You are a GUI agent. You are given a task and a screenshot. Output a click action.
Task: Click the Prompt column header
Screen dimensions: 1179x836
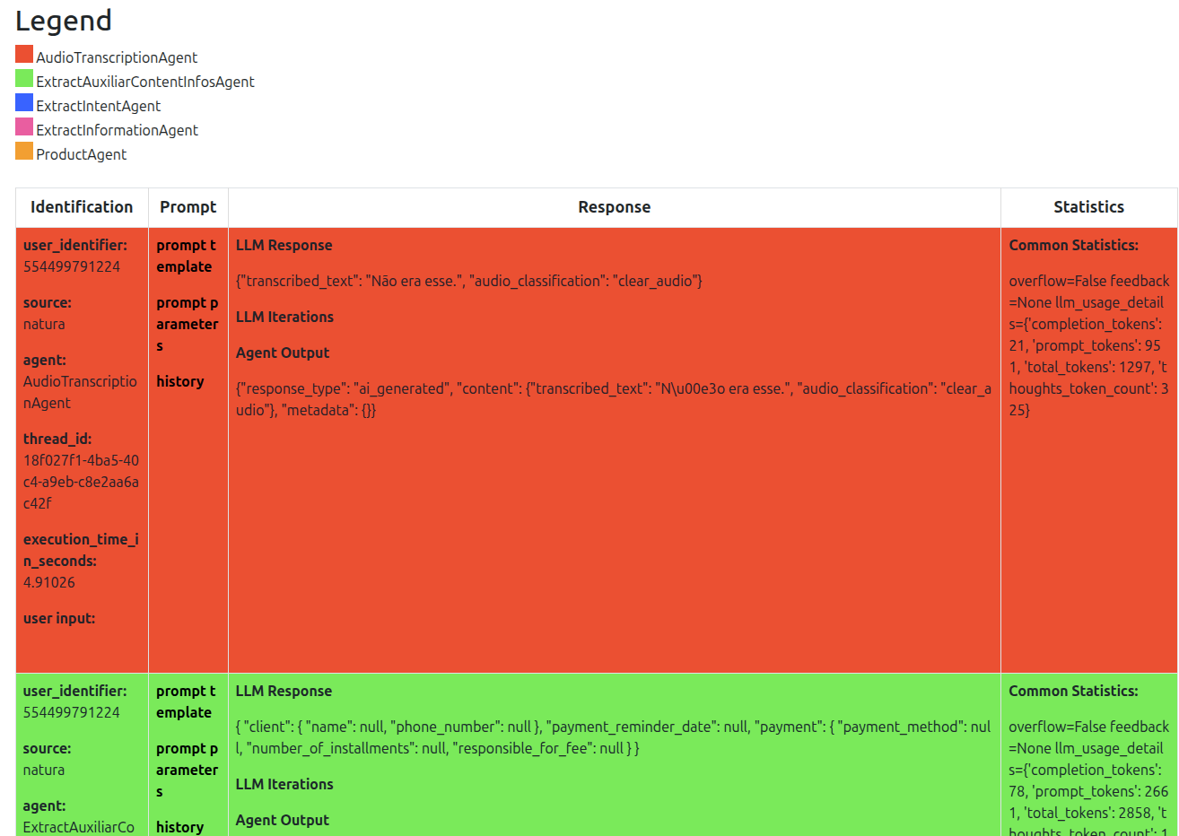pyautogui.click(x=188, y=207)
